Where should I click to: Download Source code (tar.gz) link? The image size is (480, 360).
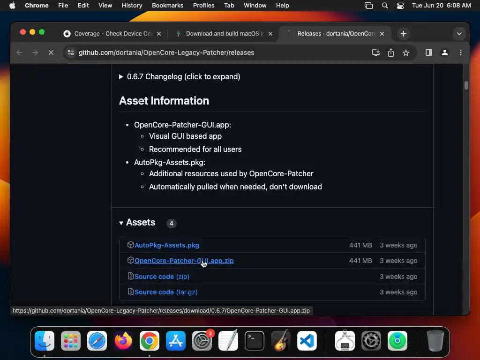165,292
